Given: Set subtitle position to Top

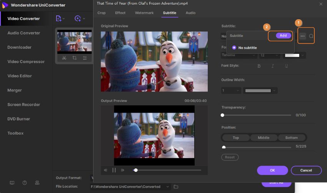Looking at the screenshot, I should pos(236,138).
